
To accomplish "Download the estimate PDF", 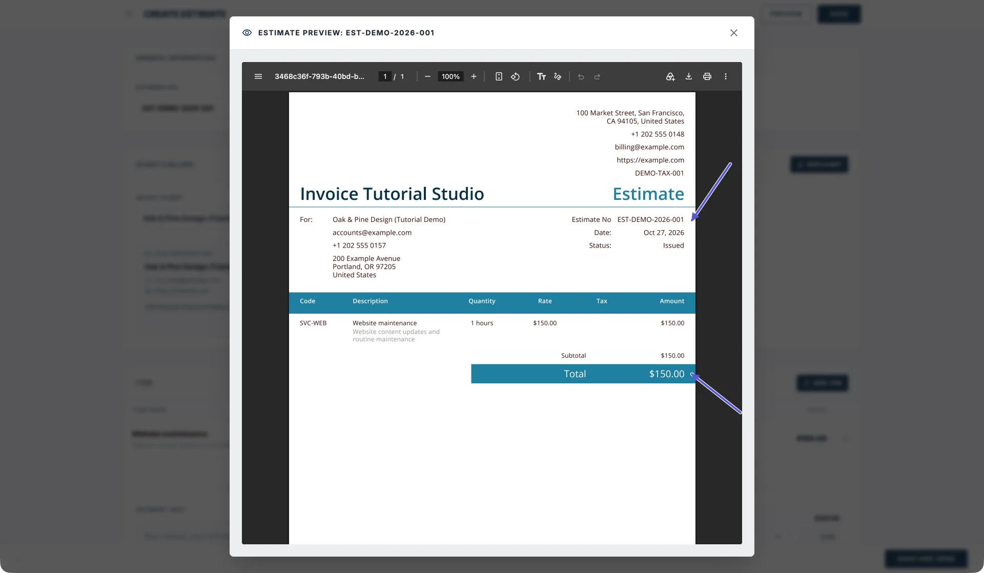I will coord(689,76).
